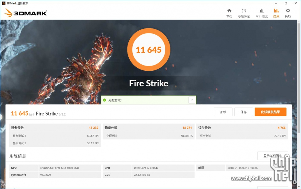The image size is (301, 189).
Task: Click 62.67 FPS value
Action: 93,136
